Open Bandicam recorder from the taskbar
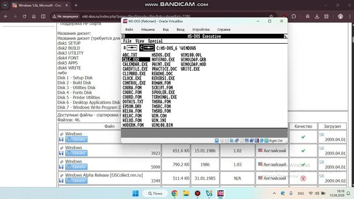The height and width of the screenshot is (199, 354). pos(197,193)
